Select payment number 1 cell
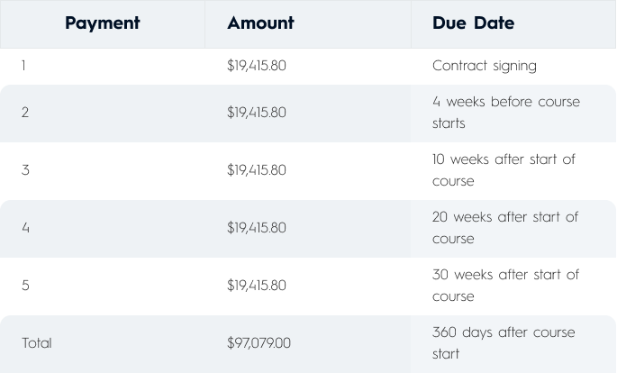 pyautogui.click(x=24, y=66)
